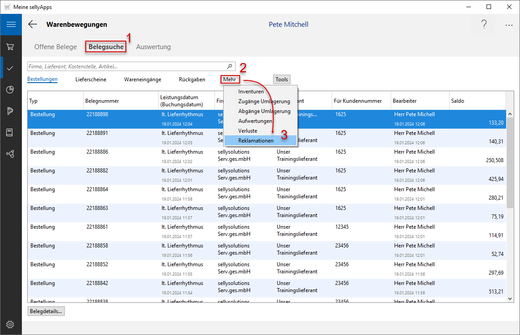520x335 pixels.
Task: Click the play-tag sidebar icon
Action: [x=10, y=111]
